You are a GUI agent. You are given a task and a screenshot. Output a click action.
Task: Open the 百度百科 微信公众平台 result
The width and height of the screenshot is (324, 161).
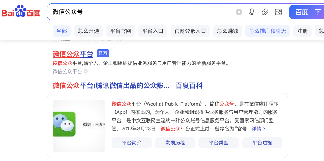tap(127, 85)
